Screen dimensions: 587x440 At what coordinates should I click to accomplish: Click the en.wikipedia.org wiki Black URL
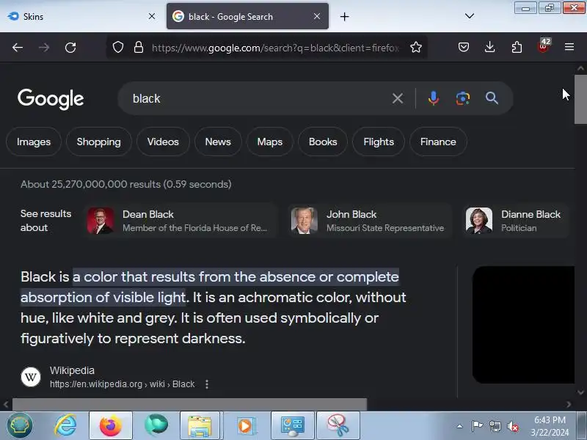tap(123, 384)
